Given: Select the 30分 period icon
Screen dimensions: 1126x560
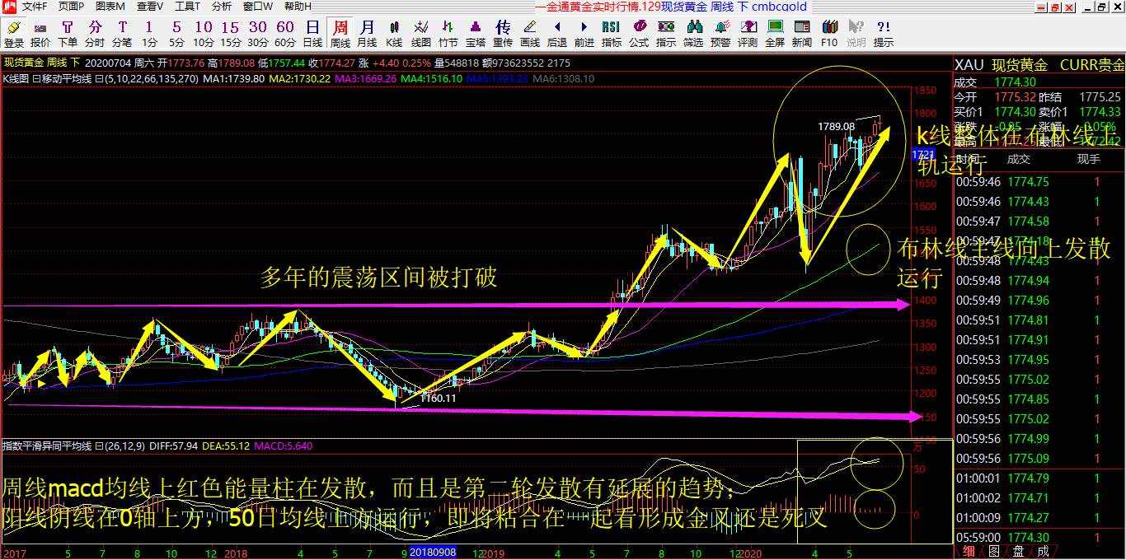Looking at the screenshot, I should coord(258,34).
